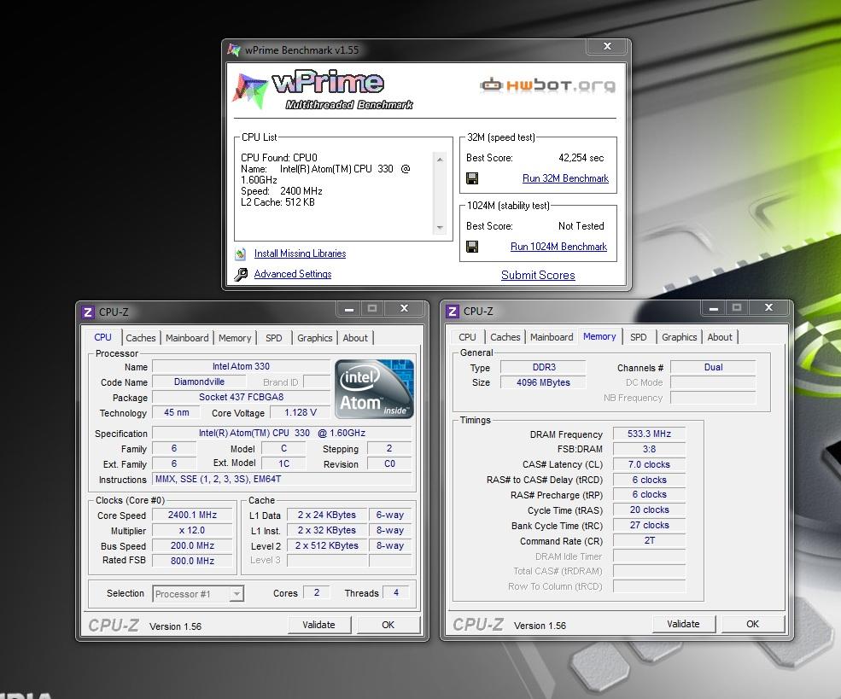This screenshot has height=699, width=841.
Task: Open Mainboard tab in right CPU-Z window
Action: click(552, 337)
